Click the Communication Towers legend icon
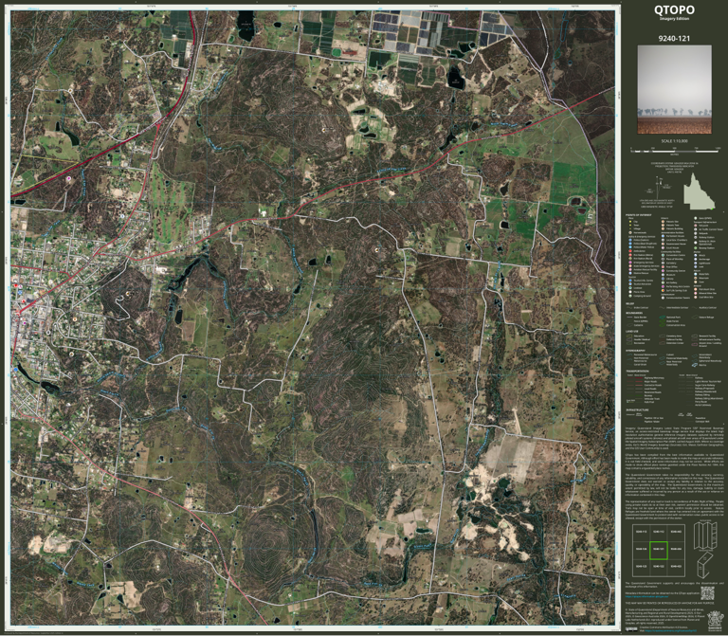 [x=663, y=298]
